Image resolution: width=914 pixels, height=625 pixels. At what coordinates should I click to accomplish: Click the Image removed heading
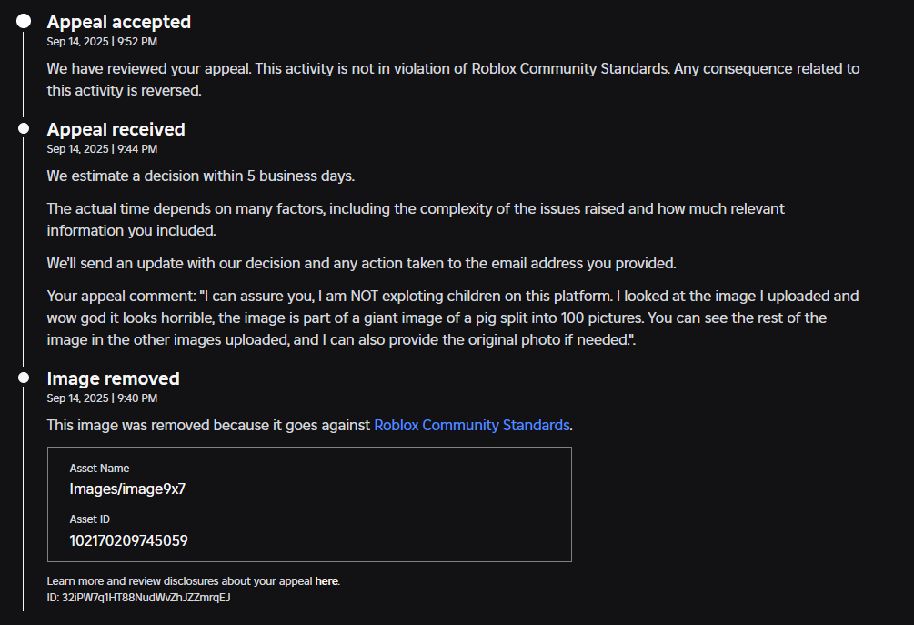(113, 378)
